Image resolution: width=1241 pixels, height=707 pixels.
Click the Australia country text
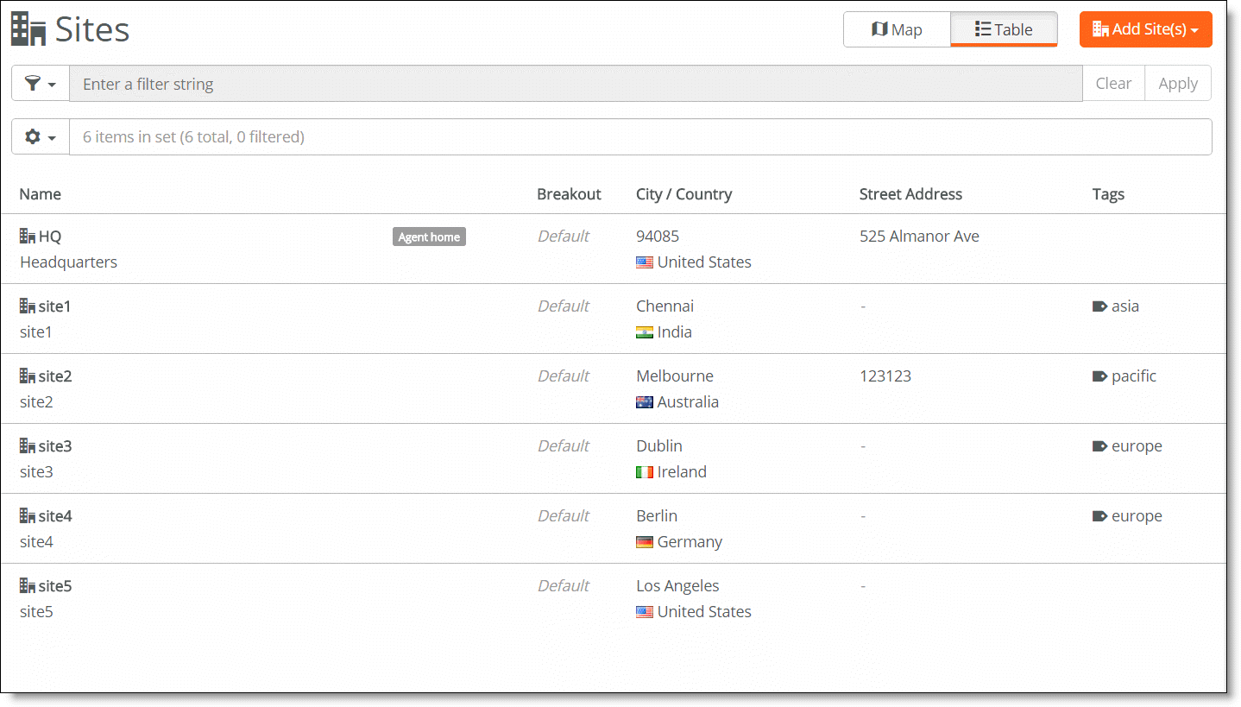click(x=688, y=402)
